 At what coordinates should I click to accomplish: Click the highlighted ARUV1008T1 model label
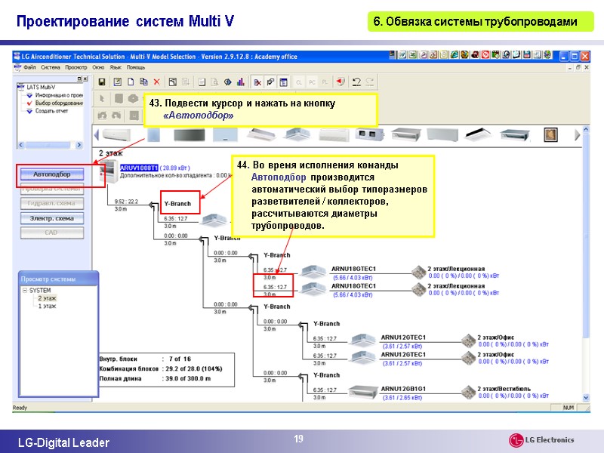[139, 168]
